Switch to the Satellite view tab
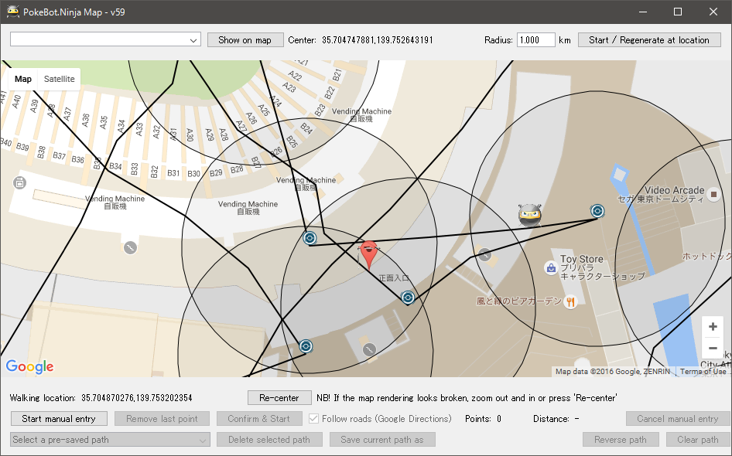732x456 pixels. click(60, 79)
